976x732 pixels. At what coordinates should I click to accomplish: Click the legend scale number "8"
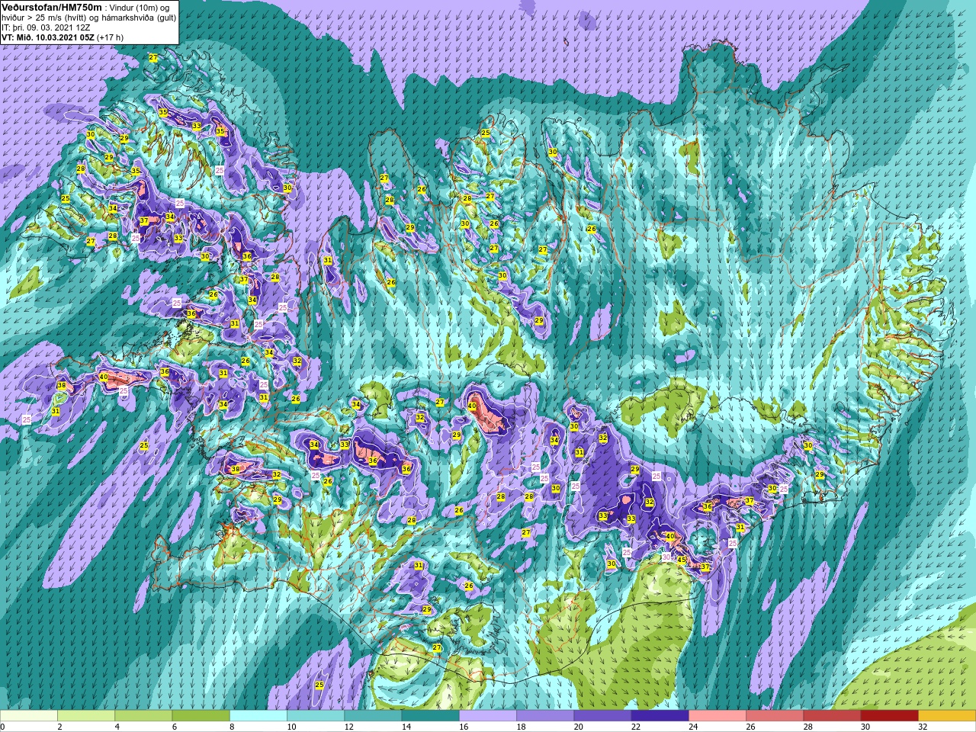232,727
